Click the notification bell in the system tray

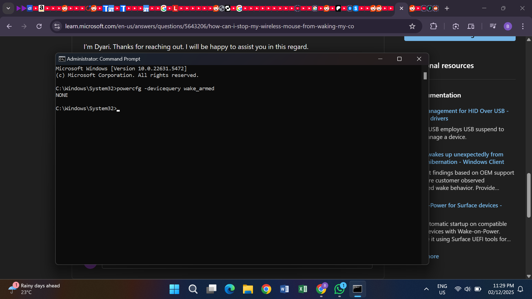[521, 289]
